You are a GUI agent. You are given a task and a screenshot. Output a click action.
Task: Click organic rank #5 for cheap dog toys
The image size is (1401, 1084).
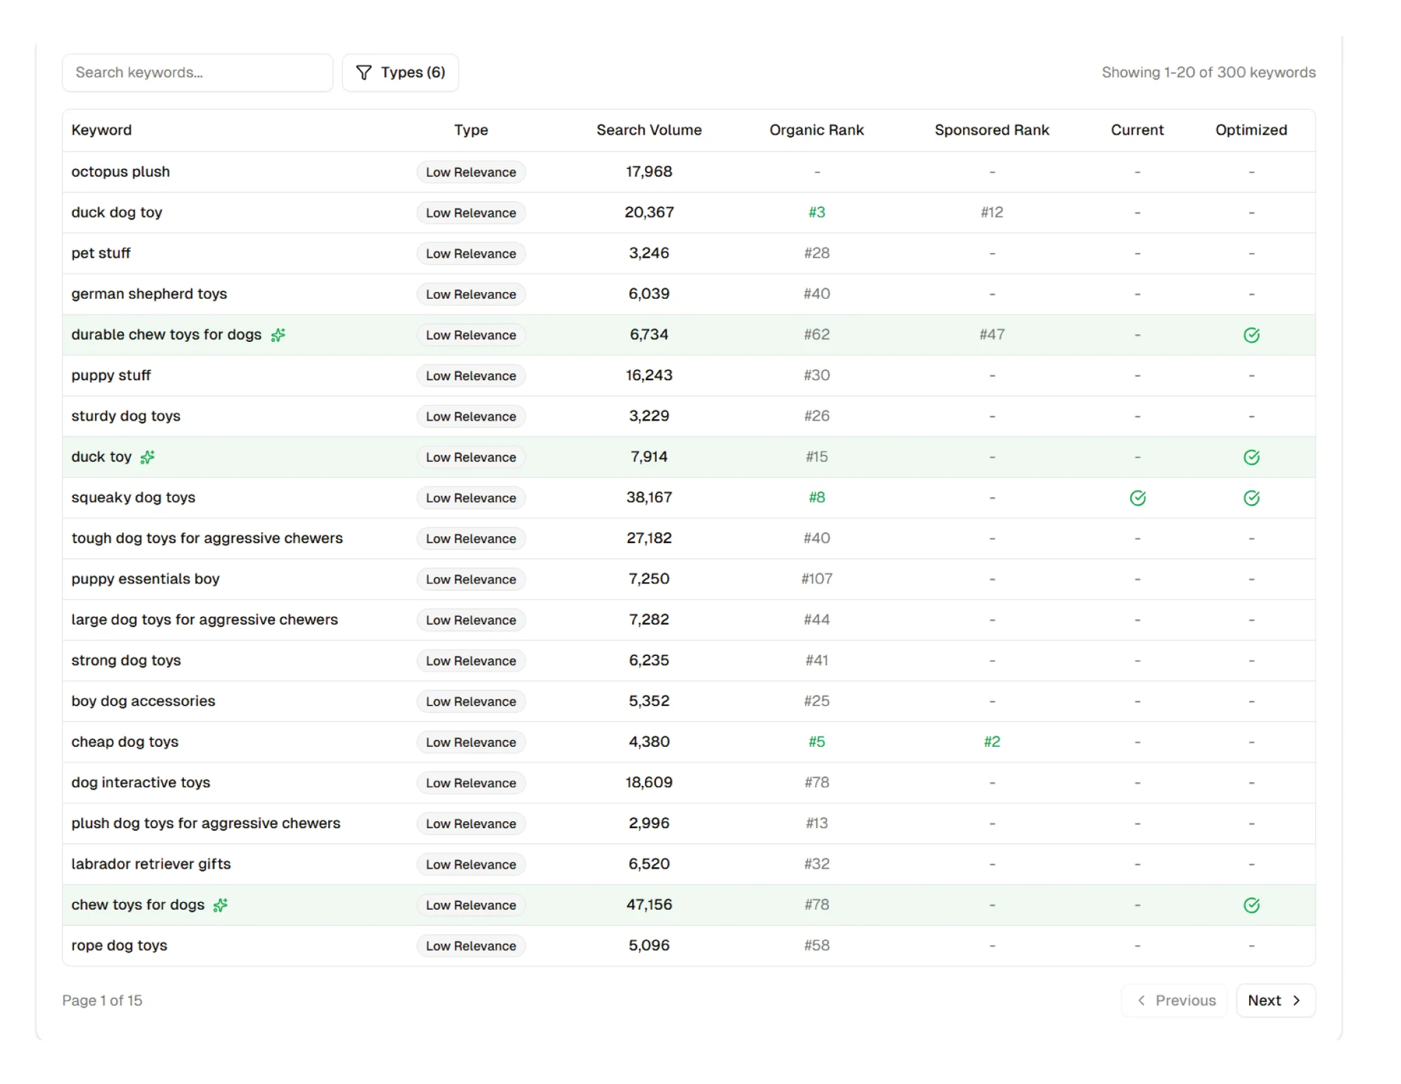(x=816, y=742)
